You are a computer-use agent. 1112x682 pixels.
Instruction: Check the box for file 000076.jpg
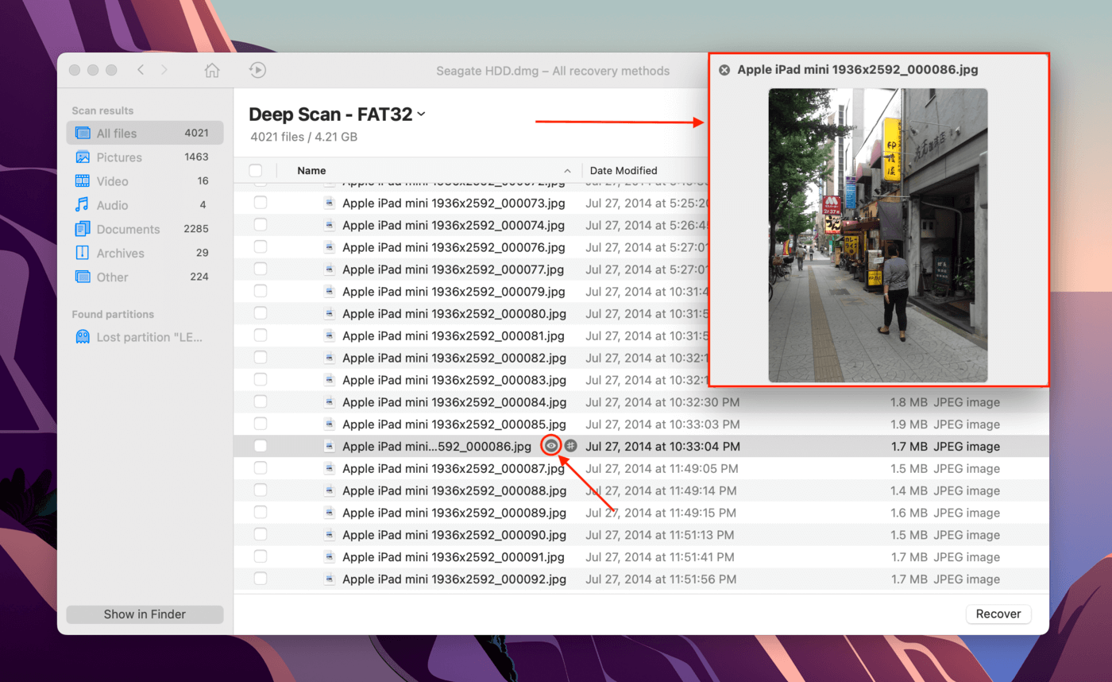click(261, 247)
